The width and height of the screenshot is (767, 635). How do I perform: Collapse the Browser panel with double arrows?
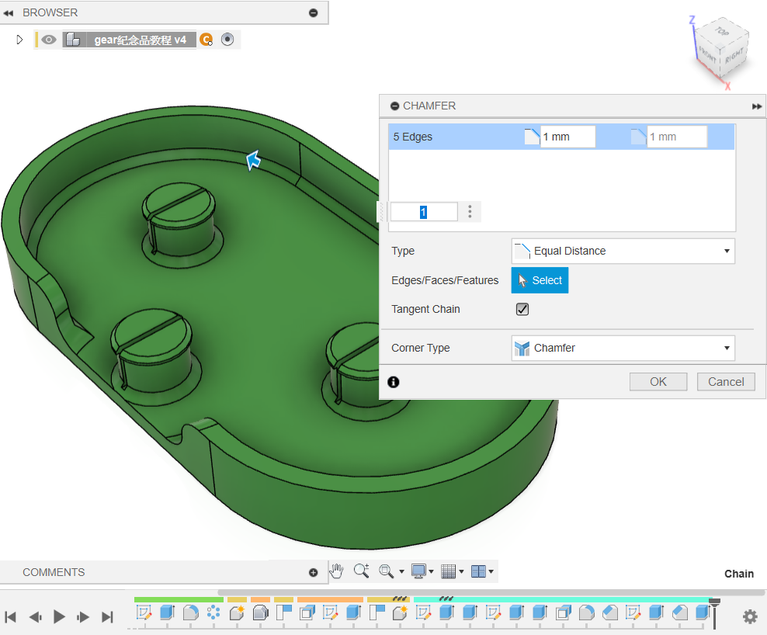click(9, 13)
